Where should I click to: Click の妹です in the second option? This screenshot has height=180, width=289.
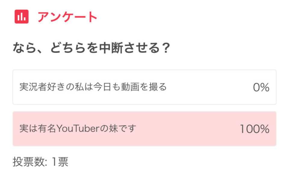[x=118, y=129]
